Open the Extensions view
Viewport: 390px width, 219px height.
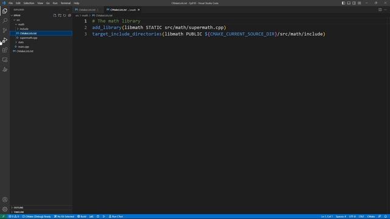5,50
